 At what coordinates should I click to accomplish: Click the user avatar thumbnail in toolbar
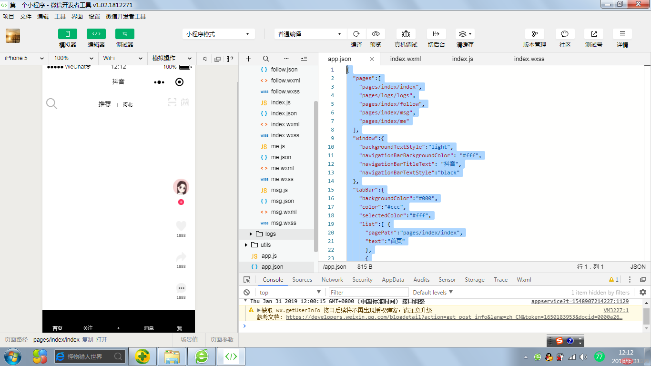point(13,36)
